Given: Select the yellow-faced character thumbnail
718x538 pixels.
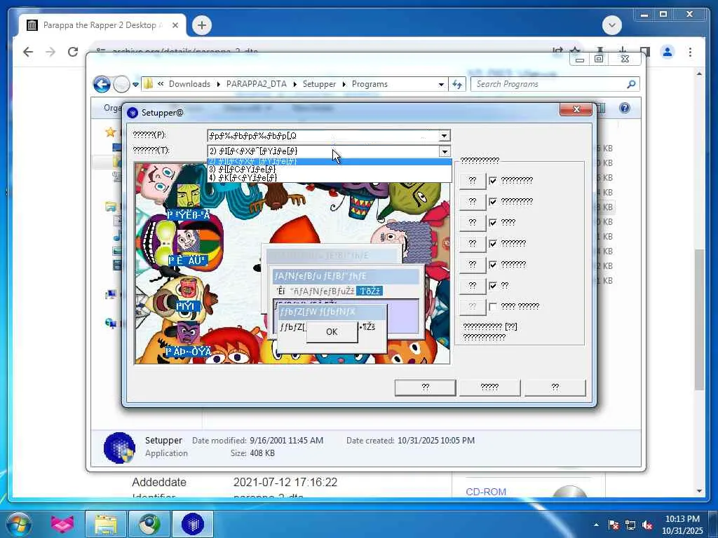Looking at the screenshot, I should pyautogui.click(x=188, y=197).
